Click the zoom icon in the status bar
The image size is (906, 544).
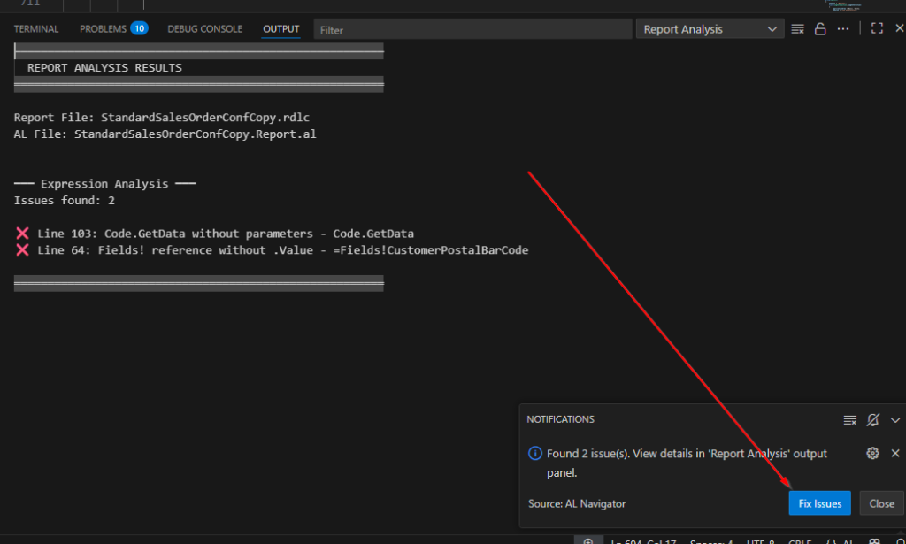[x=588, y=540]
